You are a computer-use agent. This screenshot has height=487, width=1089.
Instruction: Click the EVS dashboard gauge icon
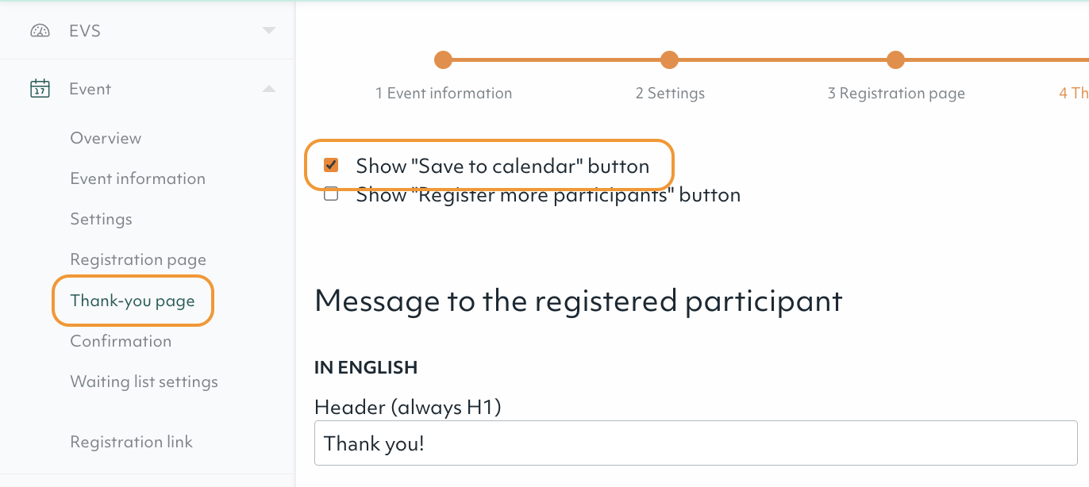click(39, 30)
